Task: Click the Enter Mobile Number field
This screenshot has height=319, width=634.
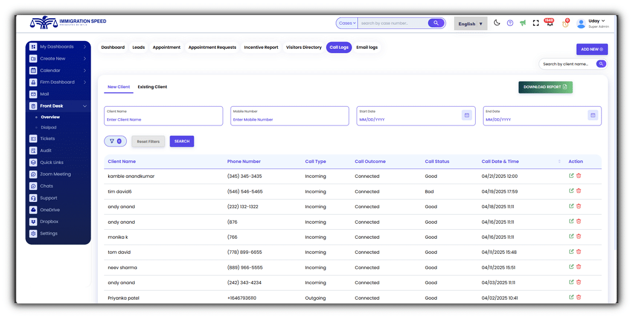Action: pyautogui.click(x=289, y=119)
